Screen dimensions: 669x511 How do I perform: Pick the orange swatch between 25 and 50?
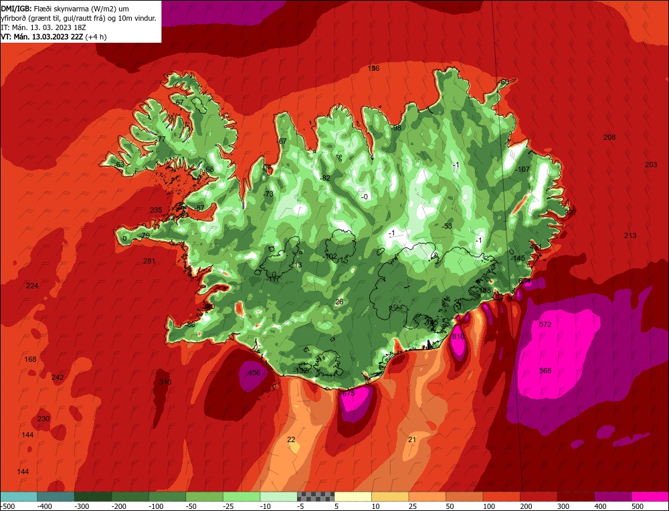pyautogui.click(x=427, y=496)
